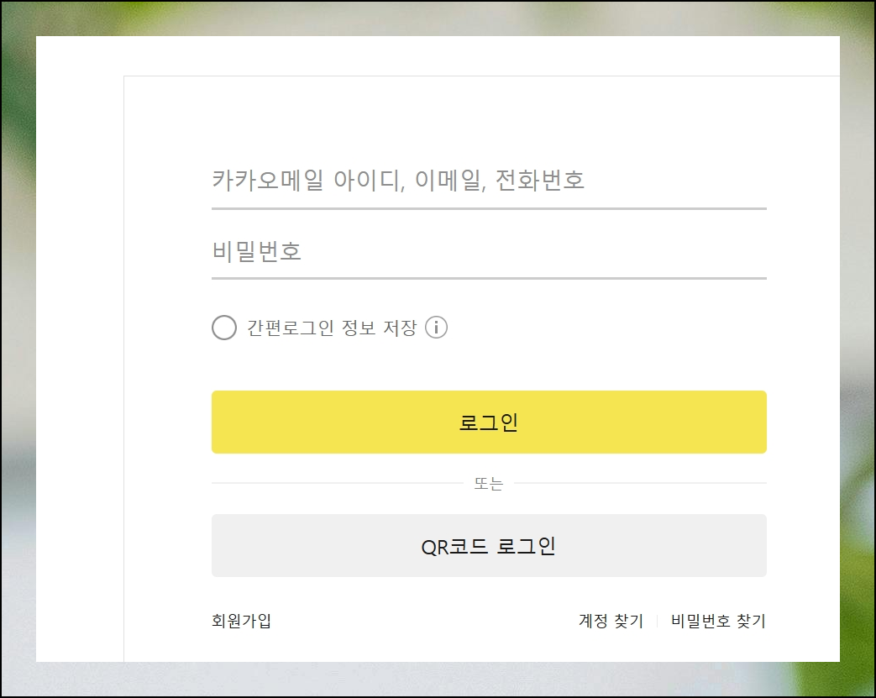Viewport: 876px width, 698px height.
Task: Click the gray QR코드 로그인 button
Action: coord(489,545)
